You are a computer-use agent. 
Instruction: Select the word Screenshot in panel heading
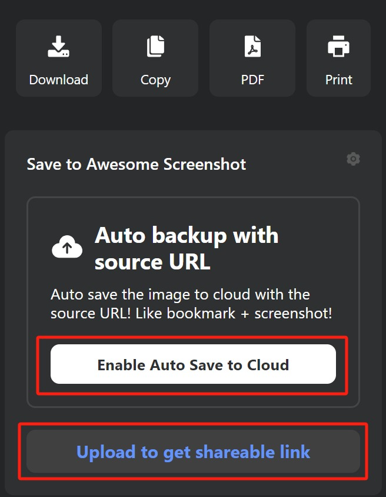click(205, 164)
